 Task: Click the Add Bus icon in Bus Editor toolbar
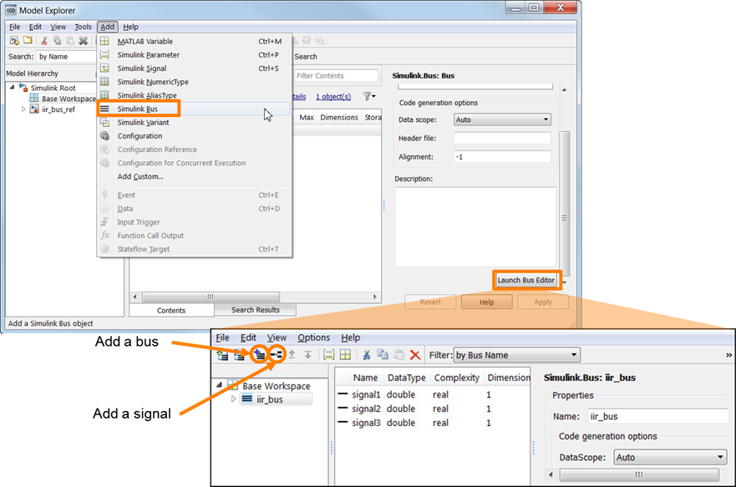click(259, 354)
